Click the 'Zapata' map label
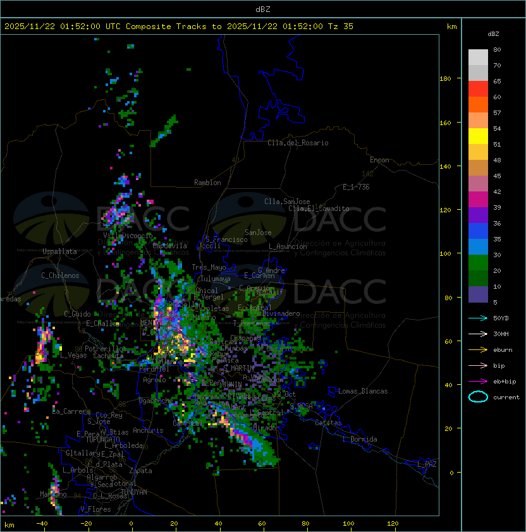526x532 pixels. (140, 471)
